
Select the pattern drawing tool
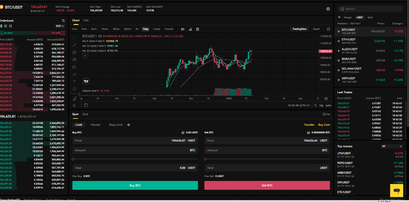75,60
